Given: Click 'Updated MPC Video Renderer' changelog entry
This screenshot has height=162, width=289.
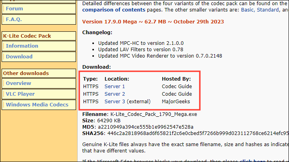Looking at the screenshot, I should coord(160,56).
